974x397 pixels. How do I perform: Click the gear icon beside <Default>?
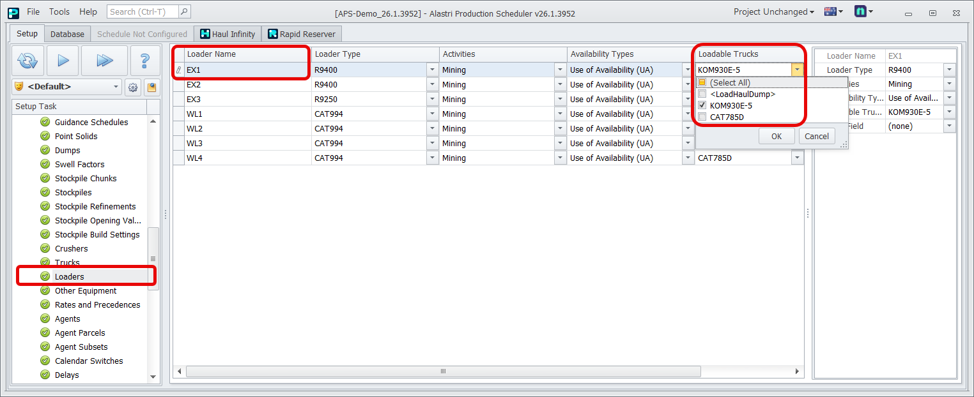click(133, 87)
